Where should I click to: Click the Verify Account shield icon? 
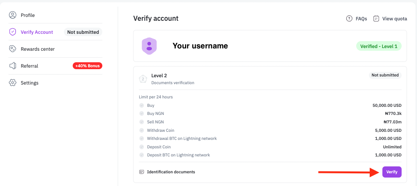(13, 32)
